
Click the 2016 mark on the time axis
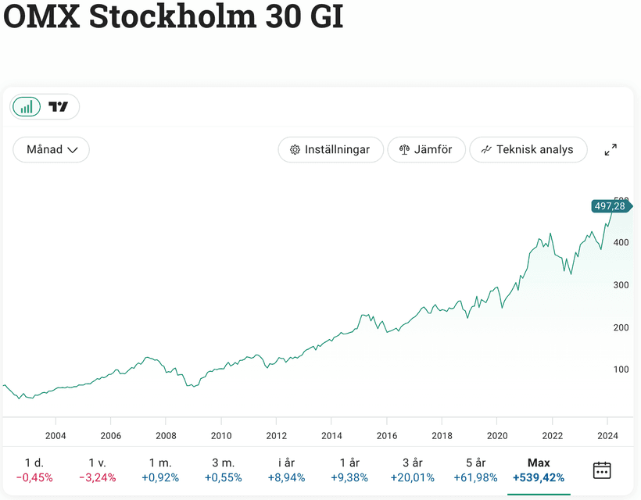[x=387, y=435]
